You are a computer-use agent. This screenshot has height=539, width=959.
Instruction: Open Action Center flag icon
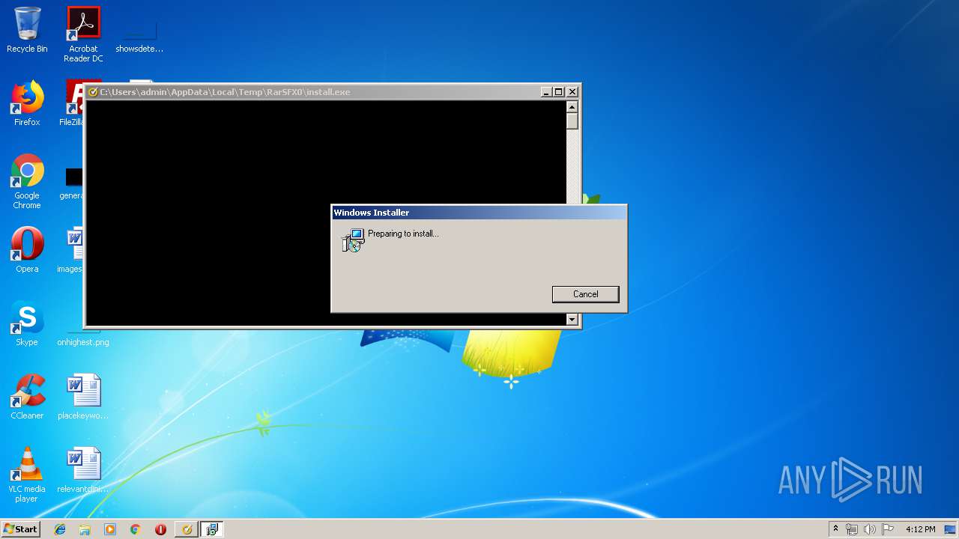coord(888,529)
